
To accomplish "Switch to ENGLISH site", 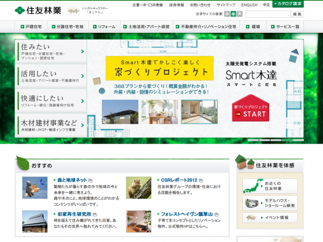I will click(x=249, y=5).
